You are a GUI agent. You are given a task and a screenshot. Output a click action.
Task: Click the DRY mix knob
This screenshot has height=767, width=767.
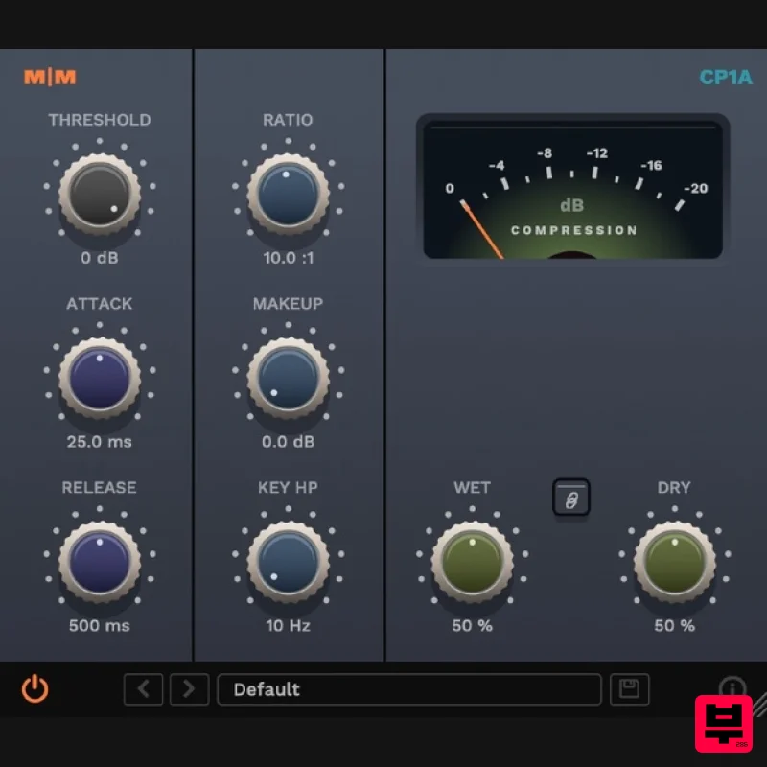pyautogui.click(x=674, y=560)
